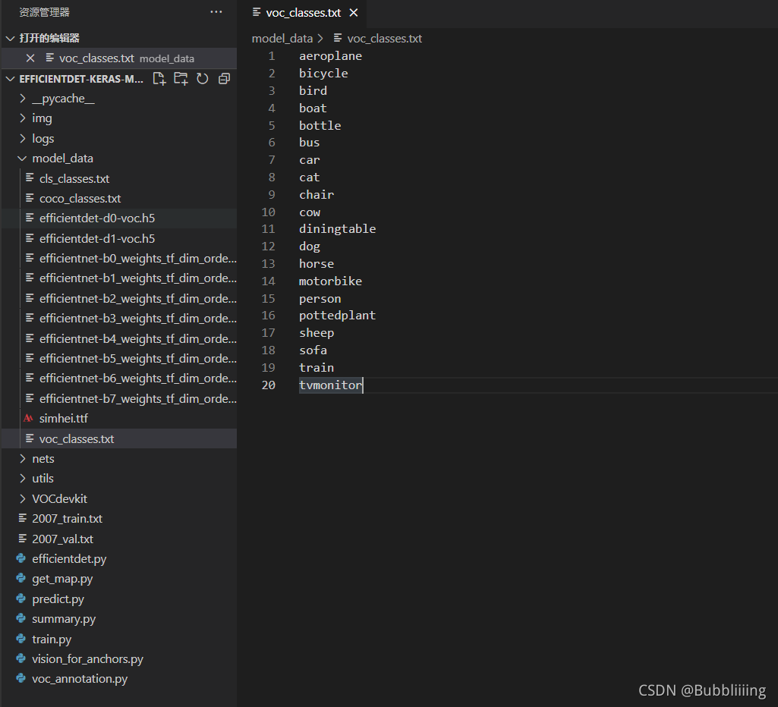Close the voc_classes.txt editor tab
Viewport: 778px width, 707px height.
[x=354, y=13]
